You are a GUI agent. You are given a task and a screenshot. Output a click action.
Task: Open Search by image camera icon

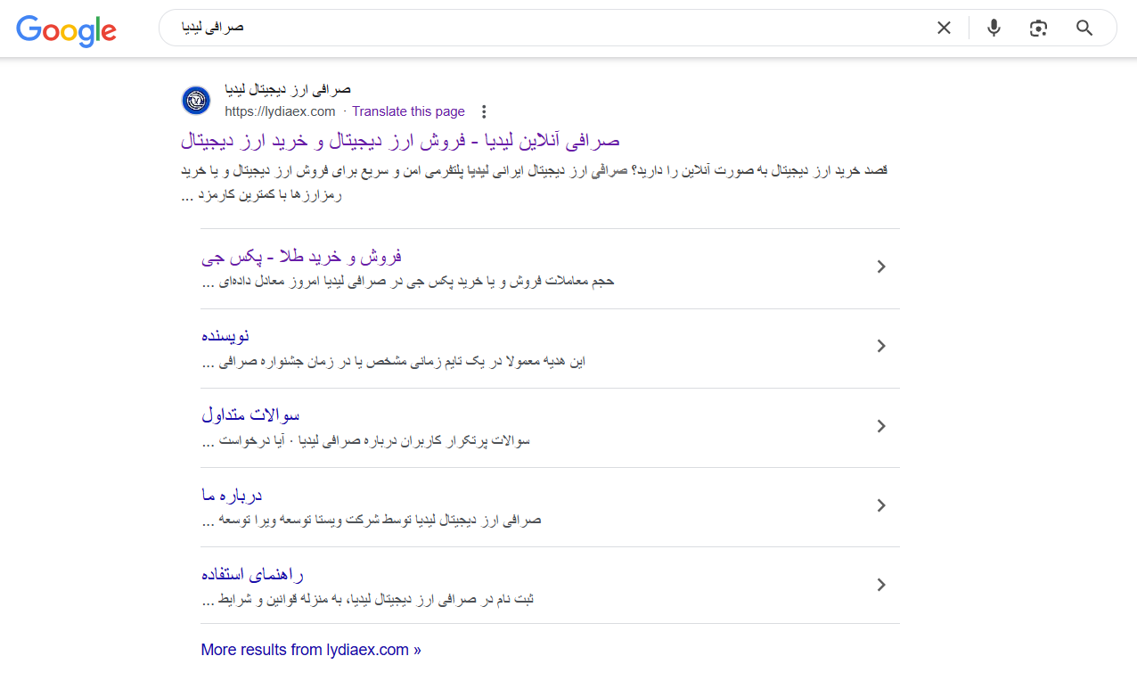(x=1038, y=28)
